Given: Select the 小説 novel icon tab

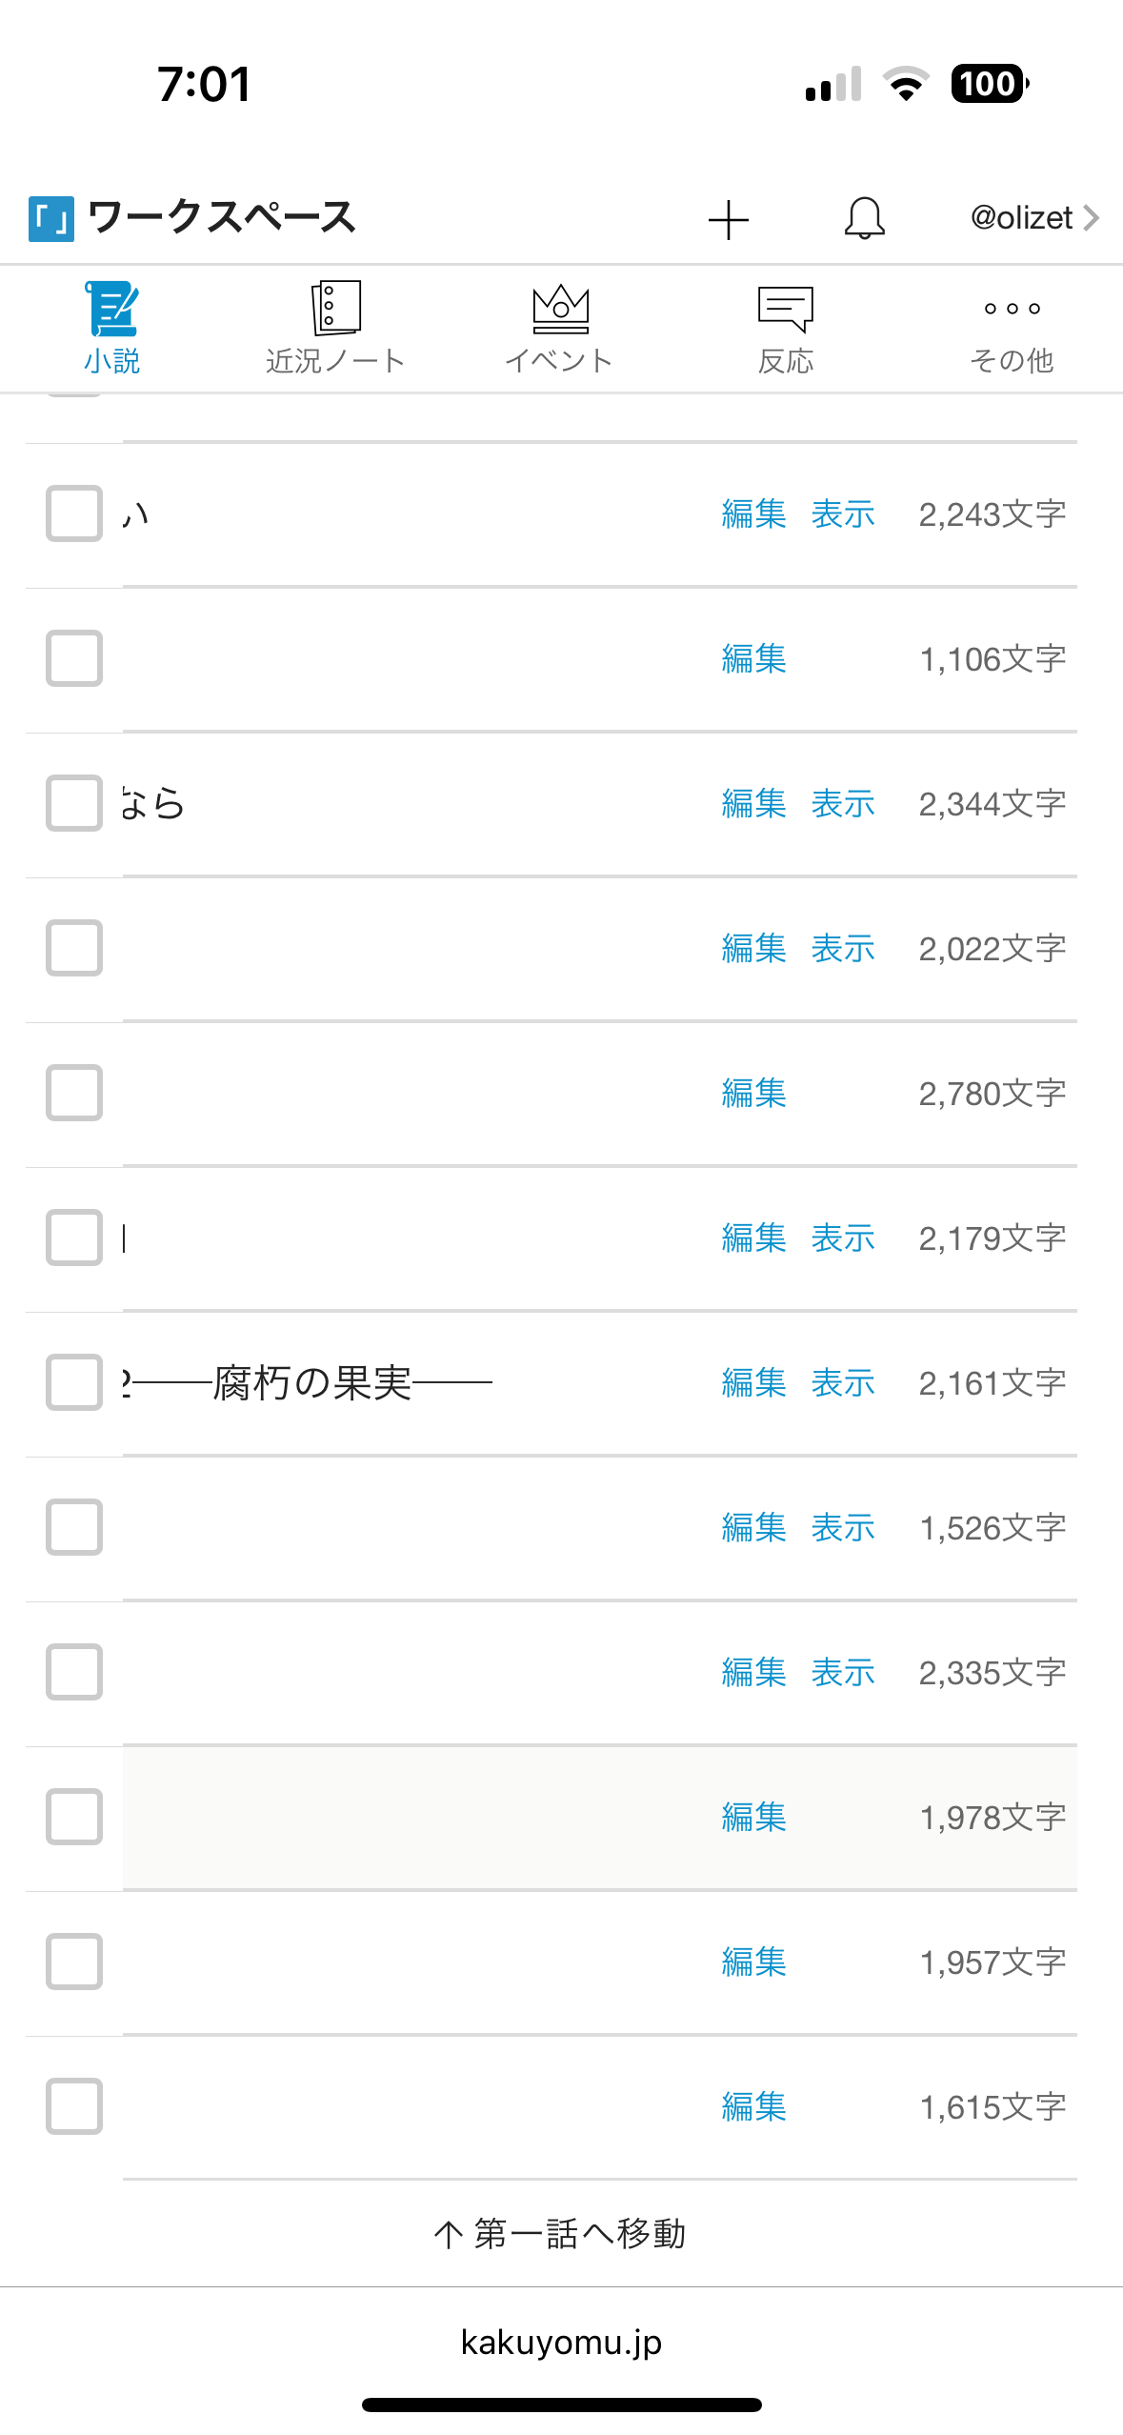Looking at the screenshot, I should click(x=112, y=309).
